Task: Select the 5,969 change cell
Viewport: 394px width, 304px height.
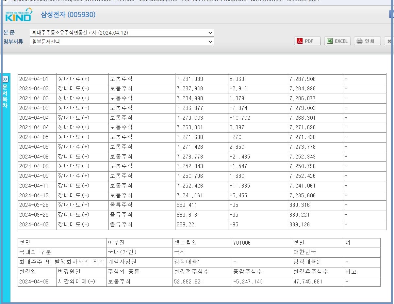Action: [258, 79]
